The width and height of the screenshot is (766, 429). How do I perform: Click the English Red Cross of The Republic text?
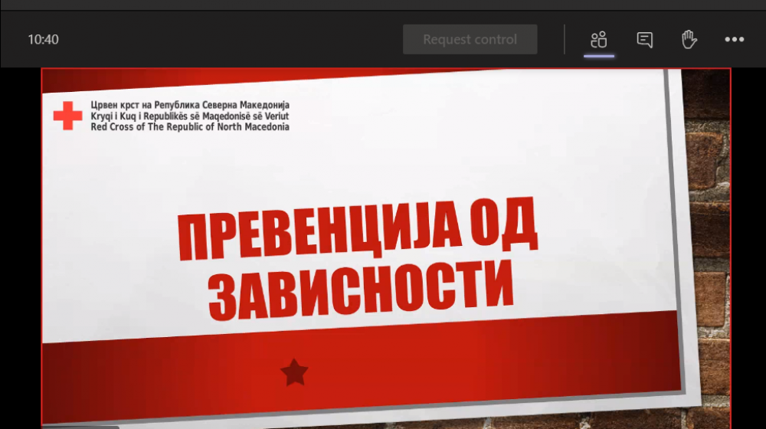click(x=189, y=126)
